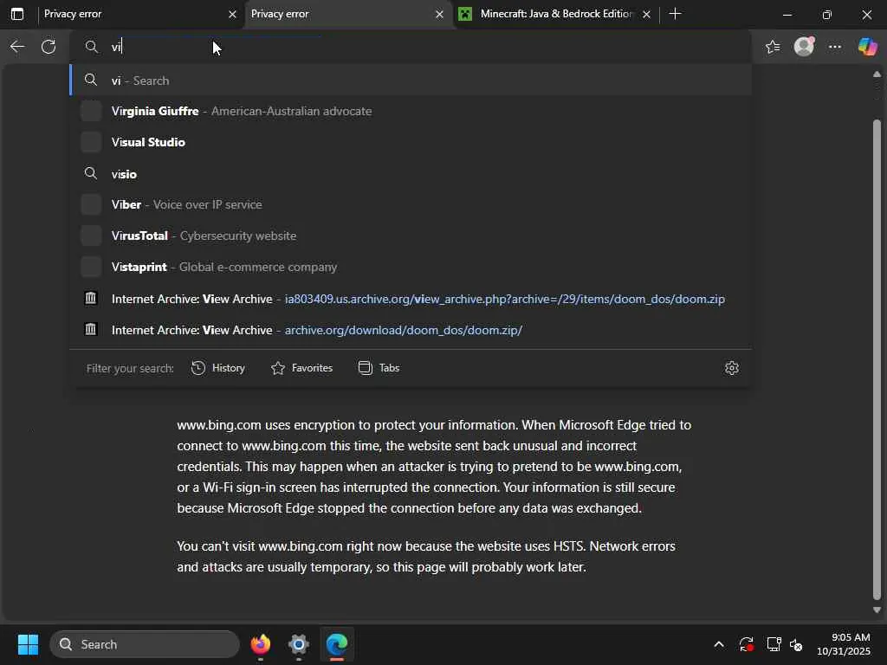Viewport: 887px width, 665px height.
Task: Pick the visio search suggestion
Action: pyautogui.click(x=411, y=173)
